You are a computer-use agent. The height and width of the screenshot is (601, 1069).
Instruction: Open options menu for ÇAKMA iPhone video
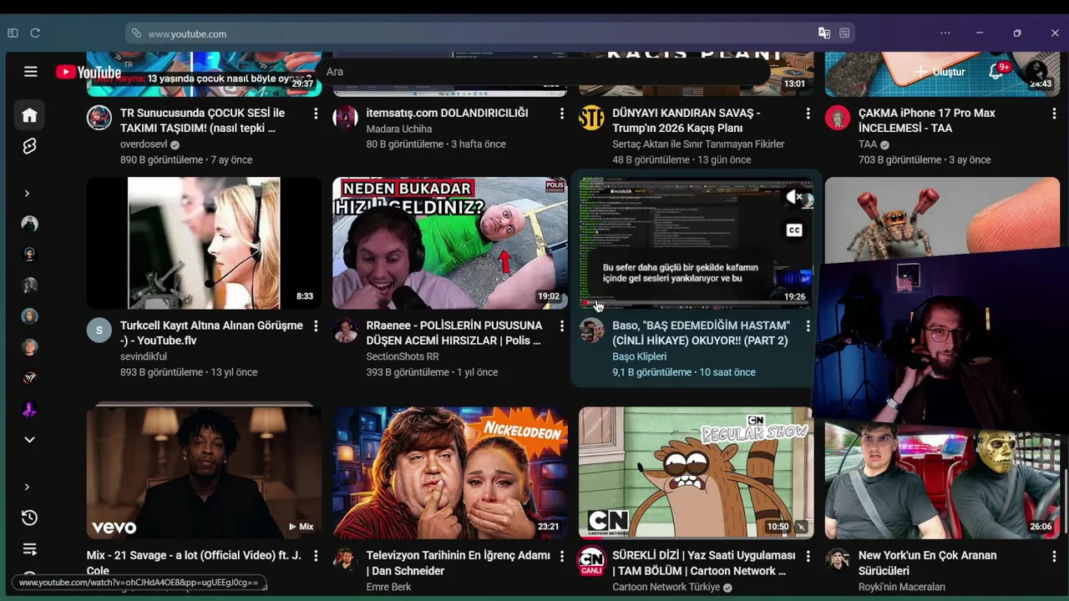(1054, 114)
